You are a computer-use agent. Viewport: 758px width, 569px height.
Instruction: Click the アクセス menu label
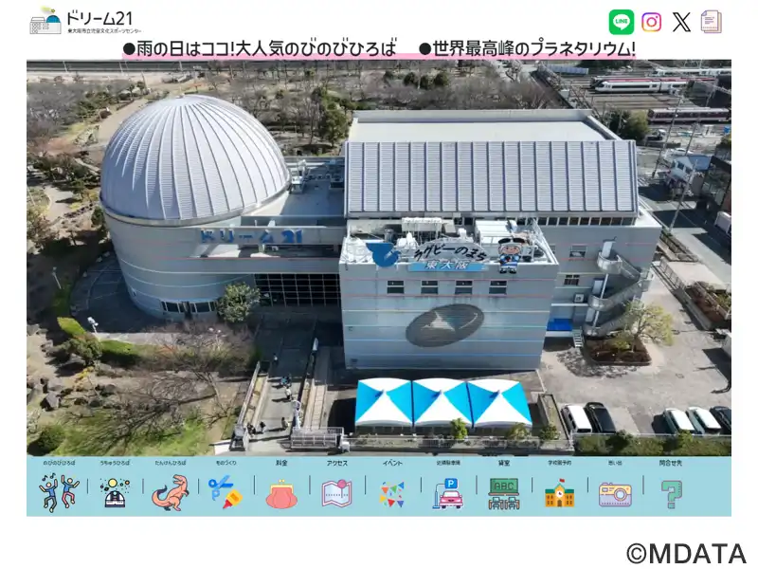336,464
